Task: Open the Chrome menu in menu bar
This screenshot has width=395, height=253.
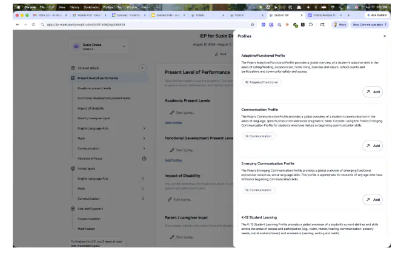Action: pyautogui.click(x=30, y=7)
